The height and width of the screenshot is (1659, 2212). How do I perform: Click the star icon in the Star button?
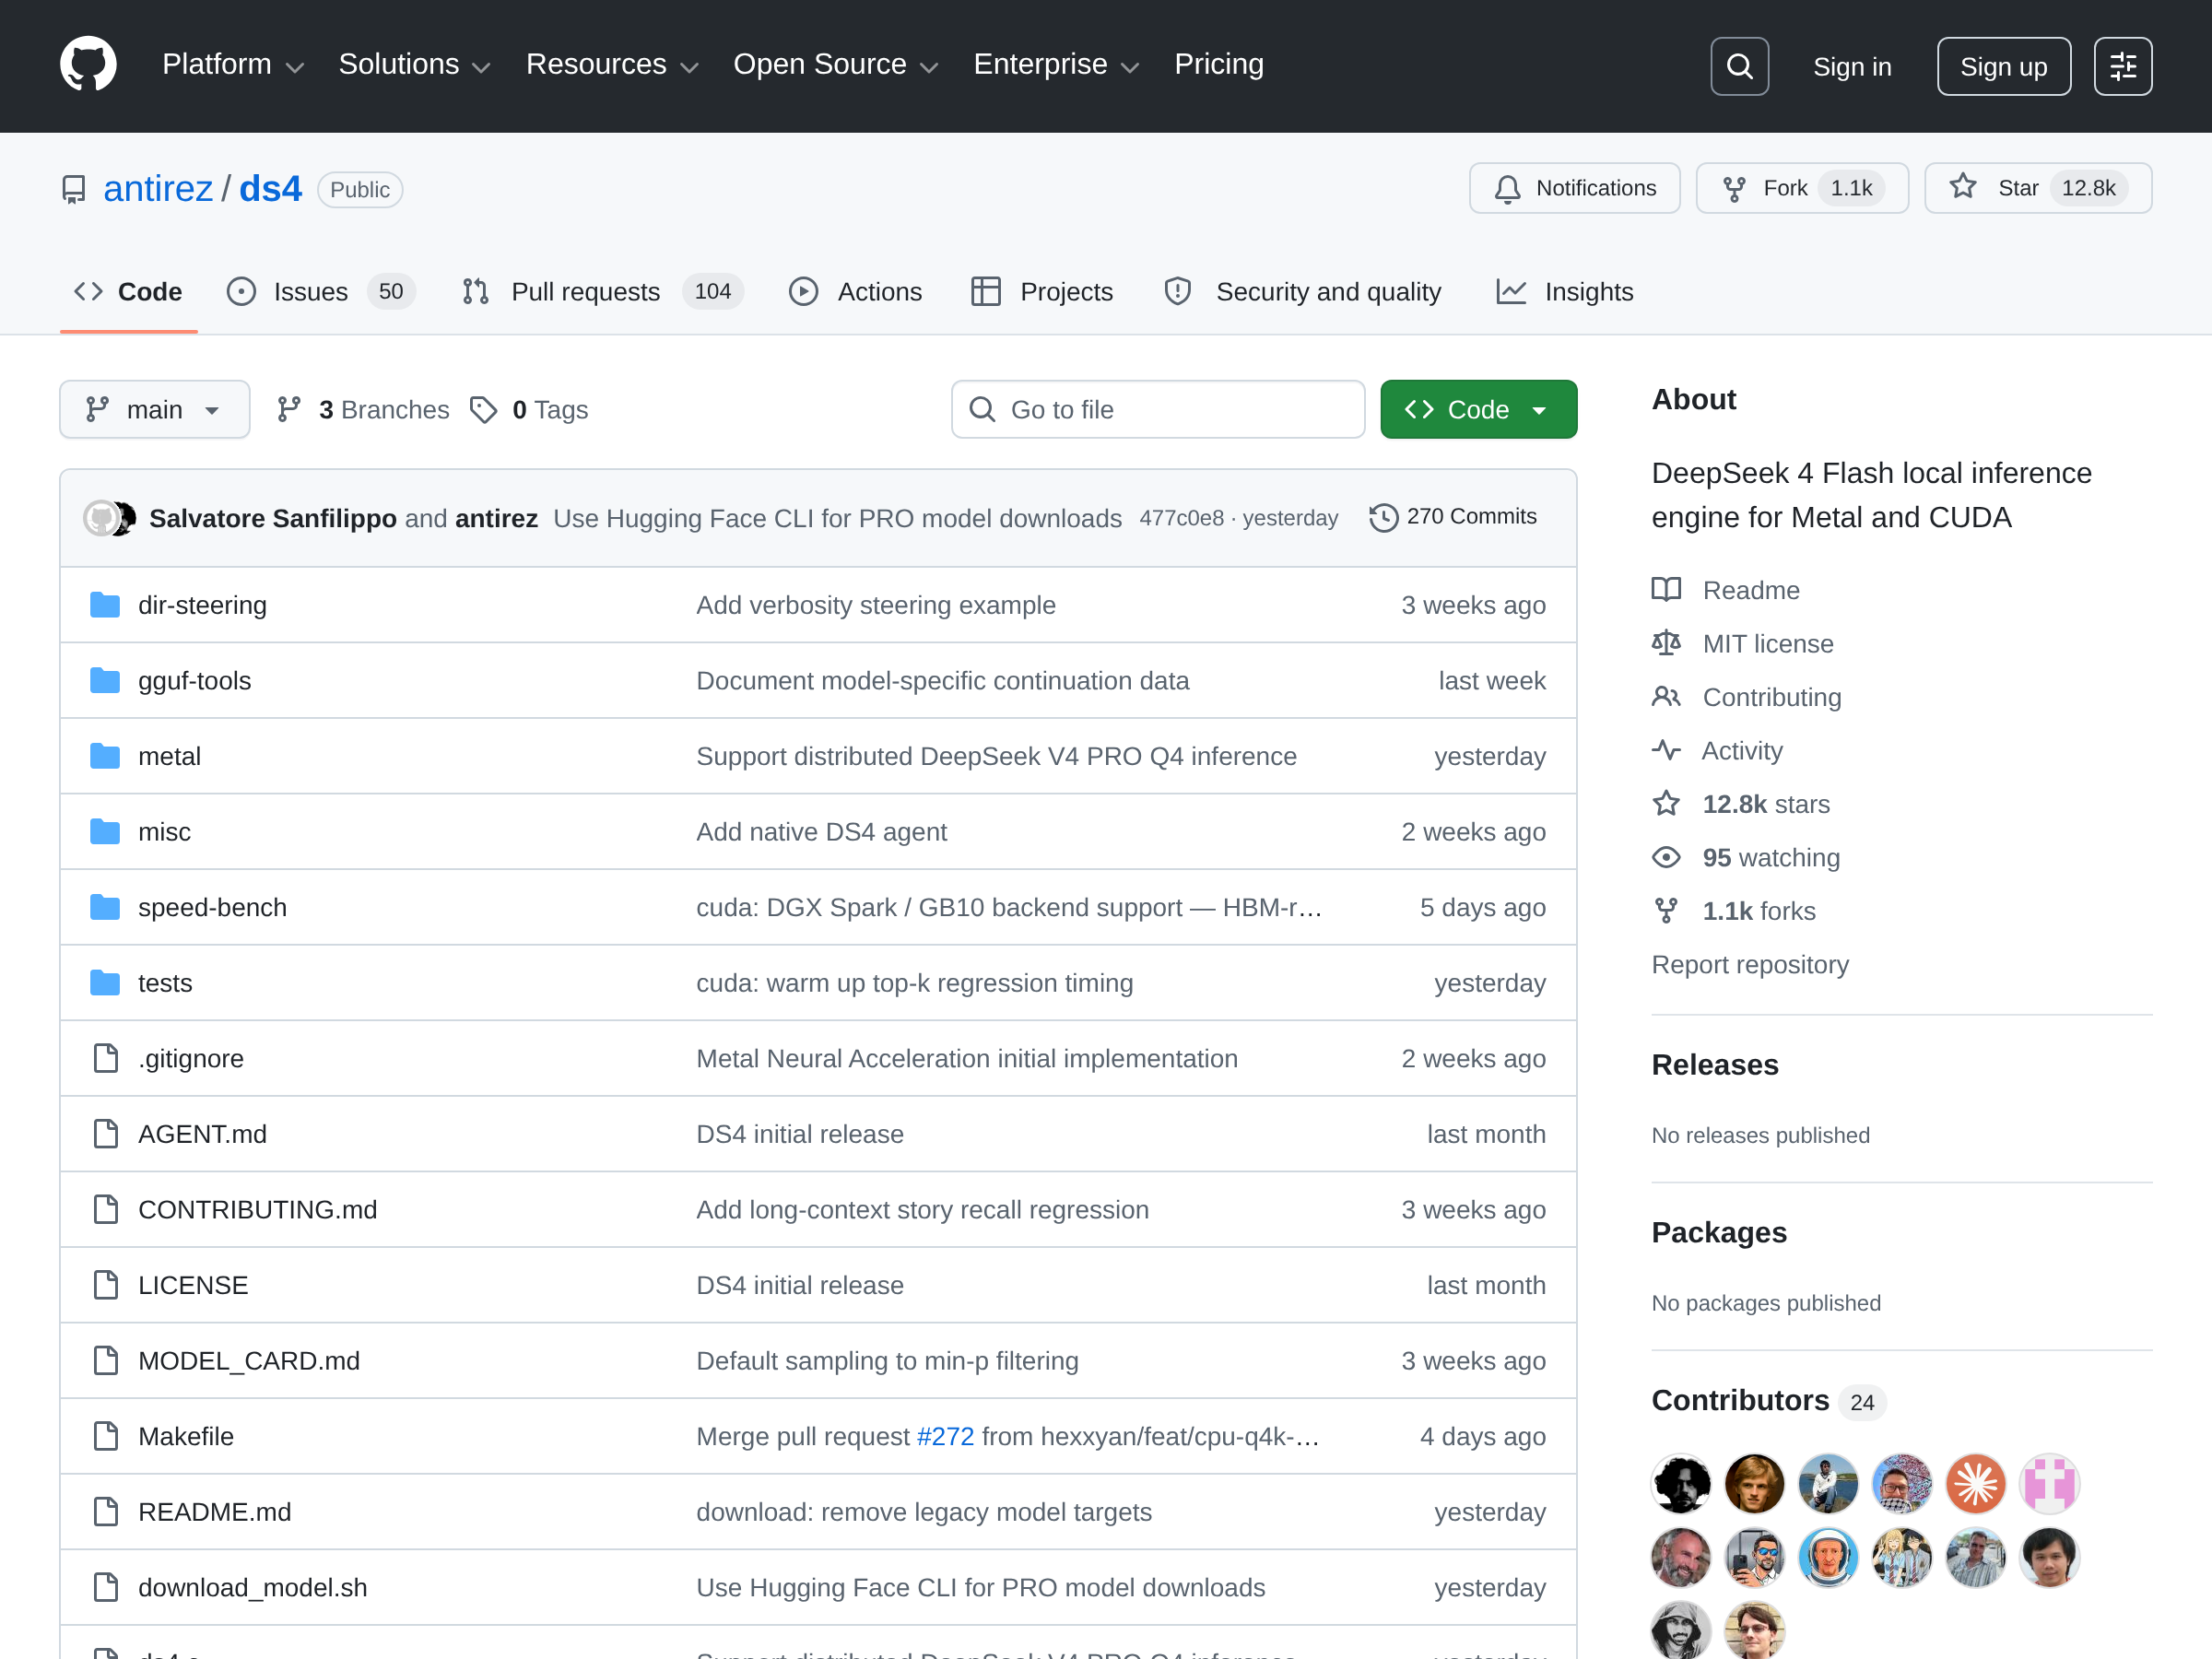tap(1962, 187)
